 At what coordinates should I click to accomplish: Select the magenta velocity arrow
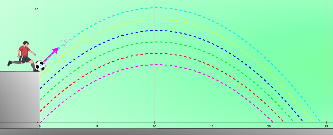click(51, 55)
